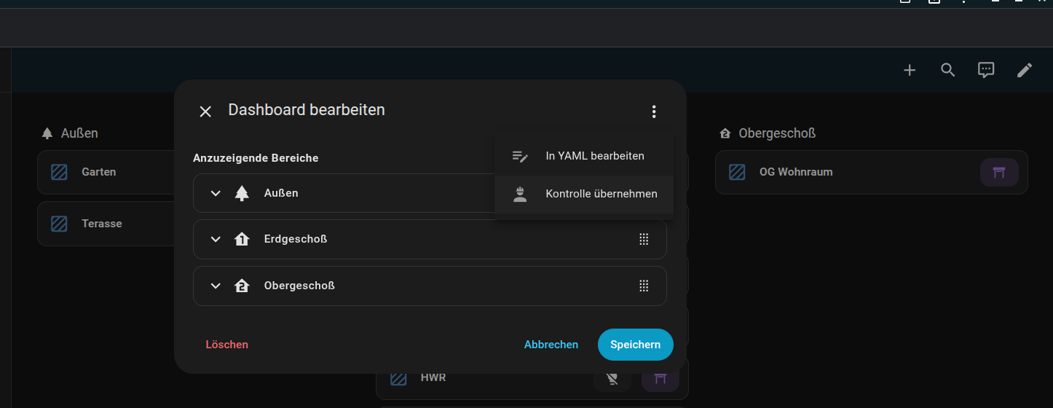Click the Abbrechen button
This screenshot has height=408, width=1053.
click(551, 345)
